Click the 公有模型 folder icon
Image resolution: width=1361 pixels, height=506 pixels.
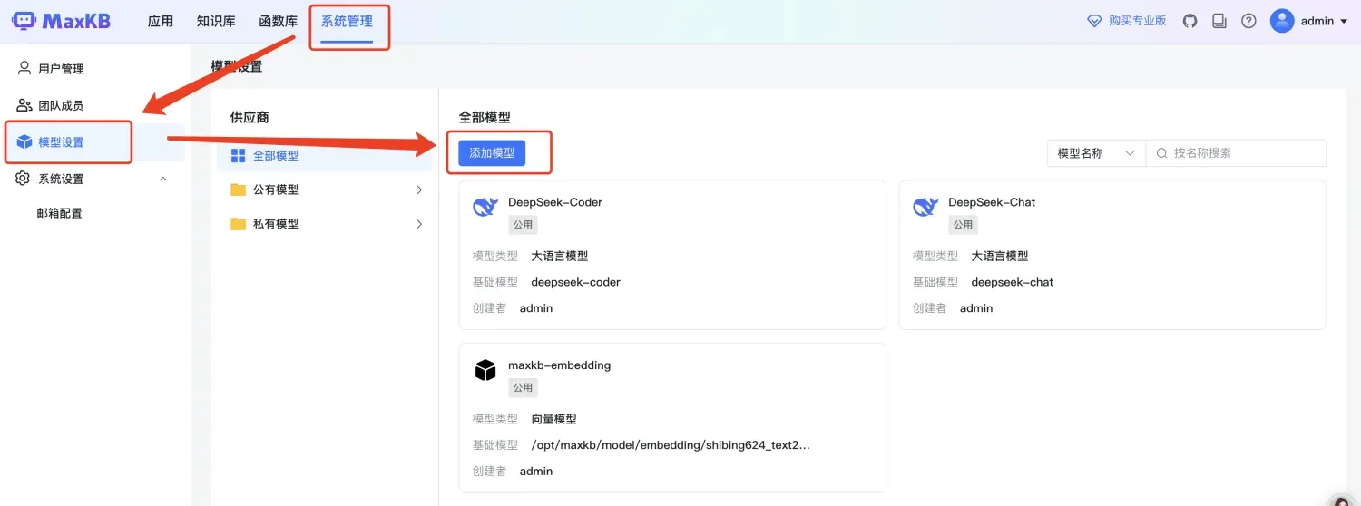click(239, 190)
